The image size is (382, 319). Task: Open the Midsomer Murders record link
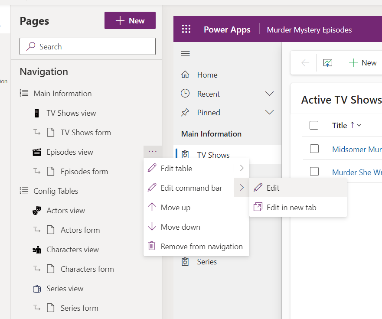357,149
